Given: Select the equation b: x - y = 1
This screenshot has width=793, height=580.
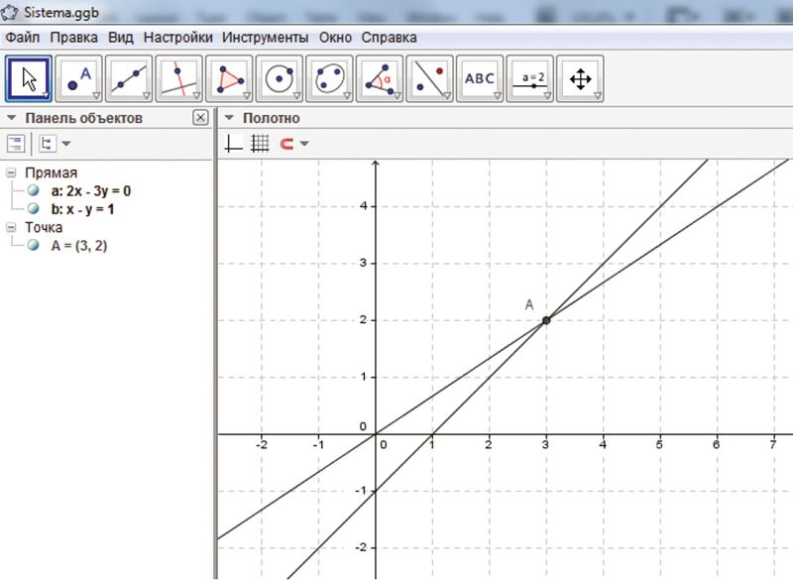Looking at the screenshot, I should coord(82,209).
